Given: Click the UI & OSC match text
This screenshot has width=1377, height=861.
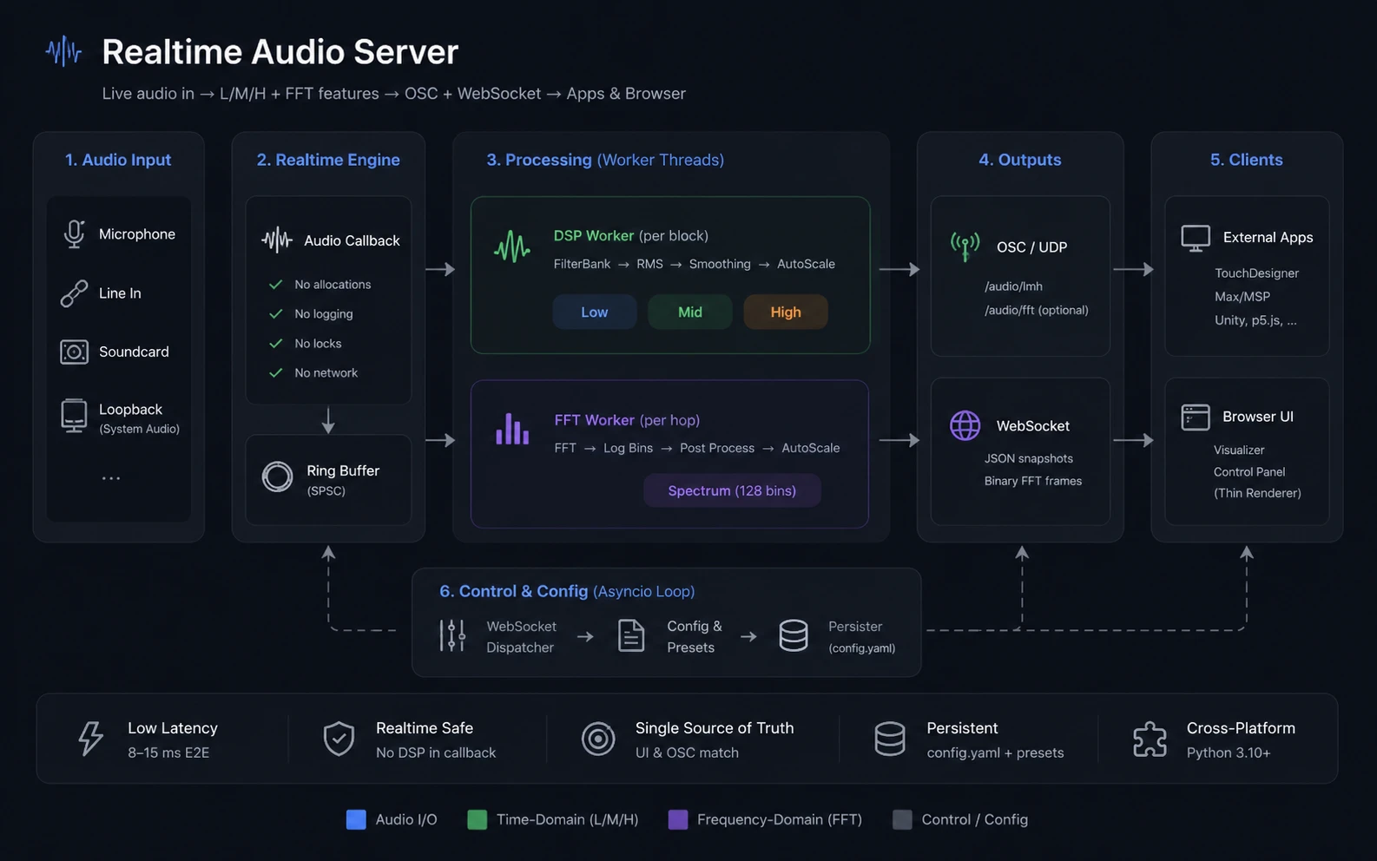Looking at the screenshot, I should (687, 753).
